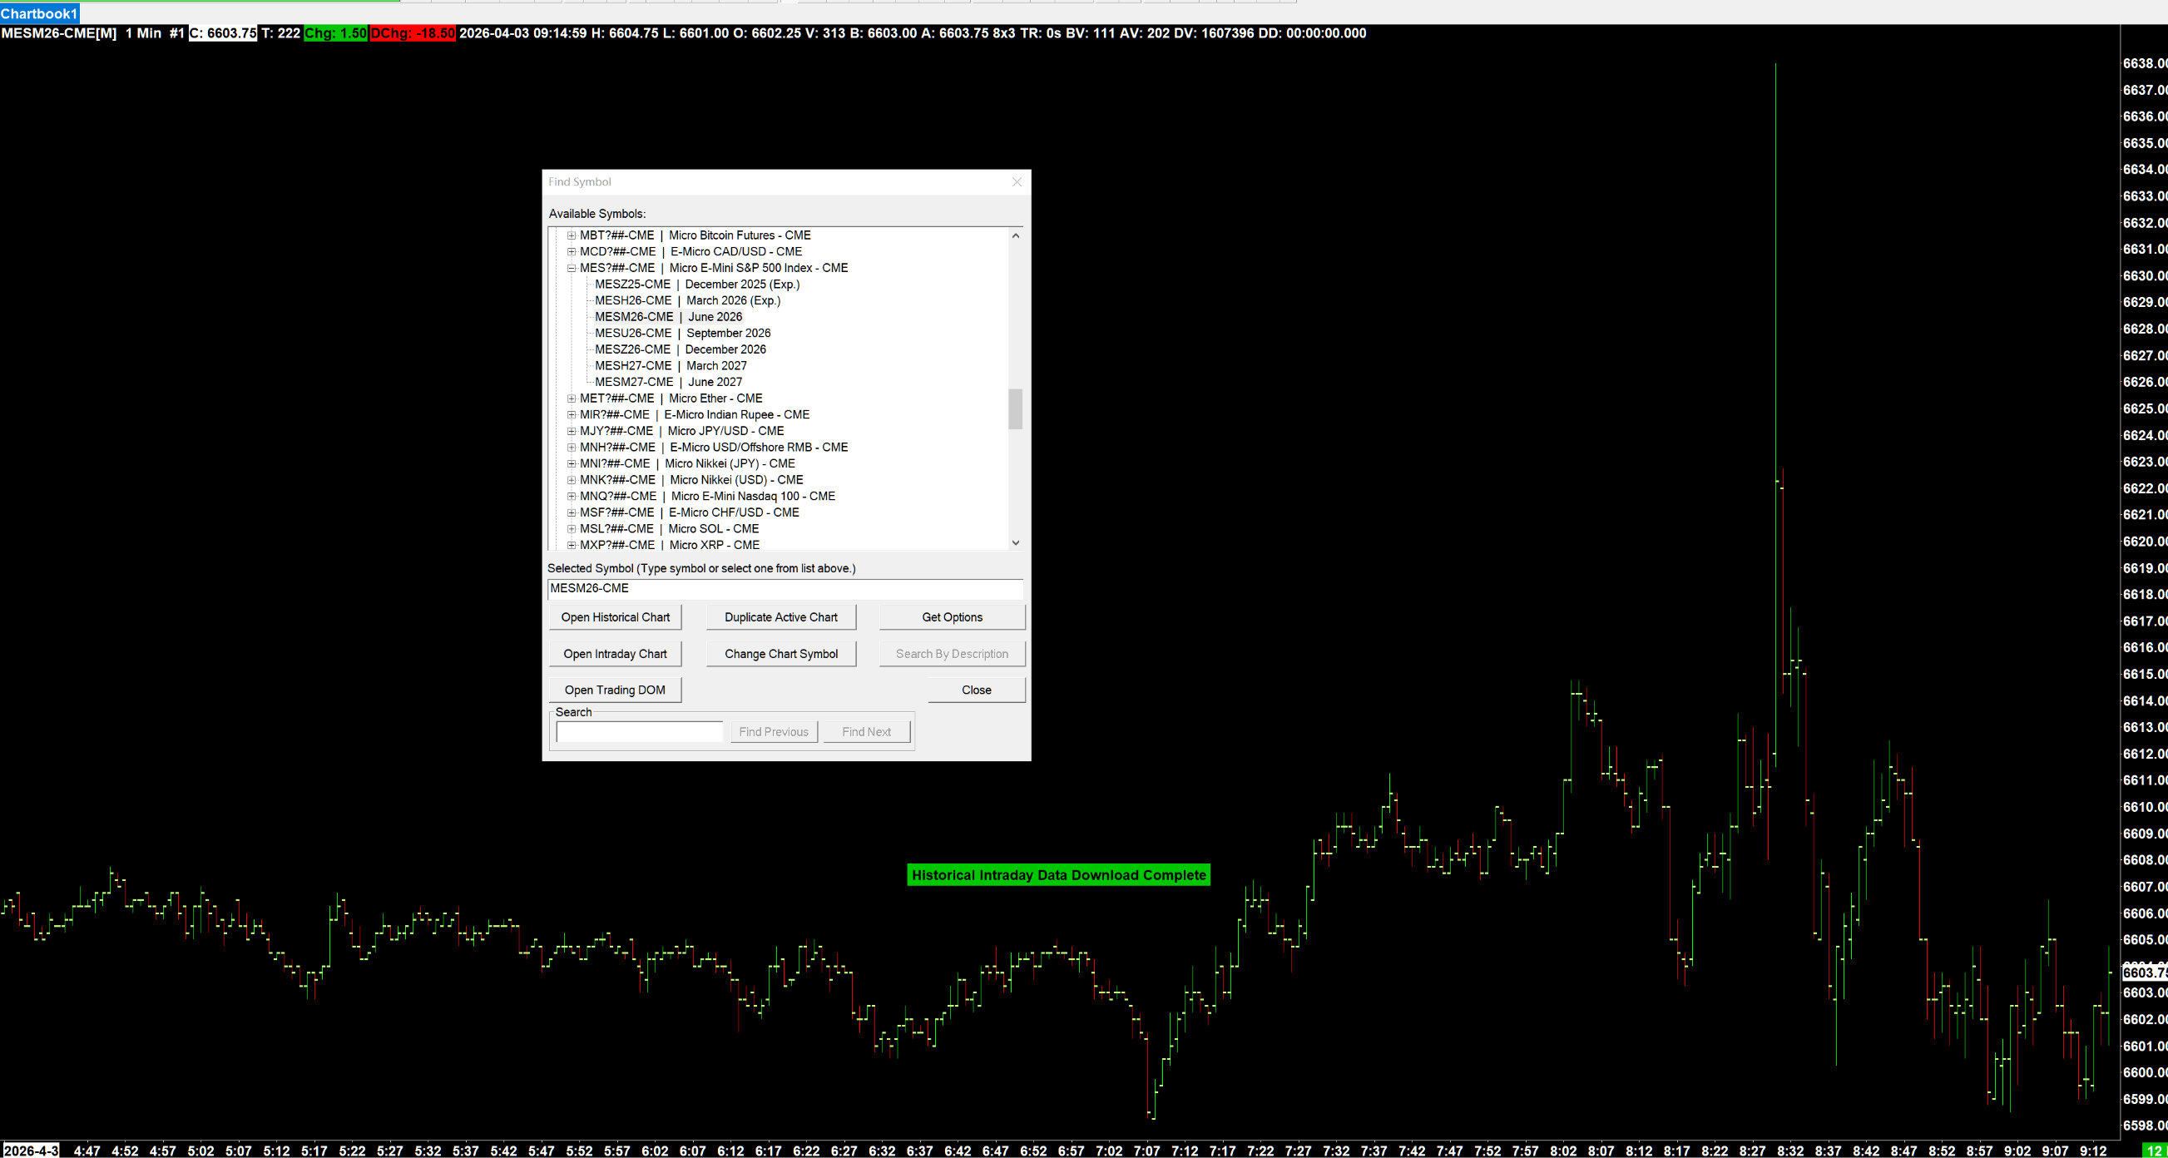This screenshot has width=2168, height=1158.
Task: Expand the MNQ Micro E-Mini Nasdaq 100 node
Action: point(572,497)
